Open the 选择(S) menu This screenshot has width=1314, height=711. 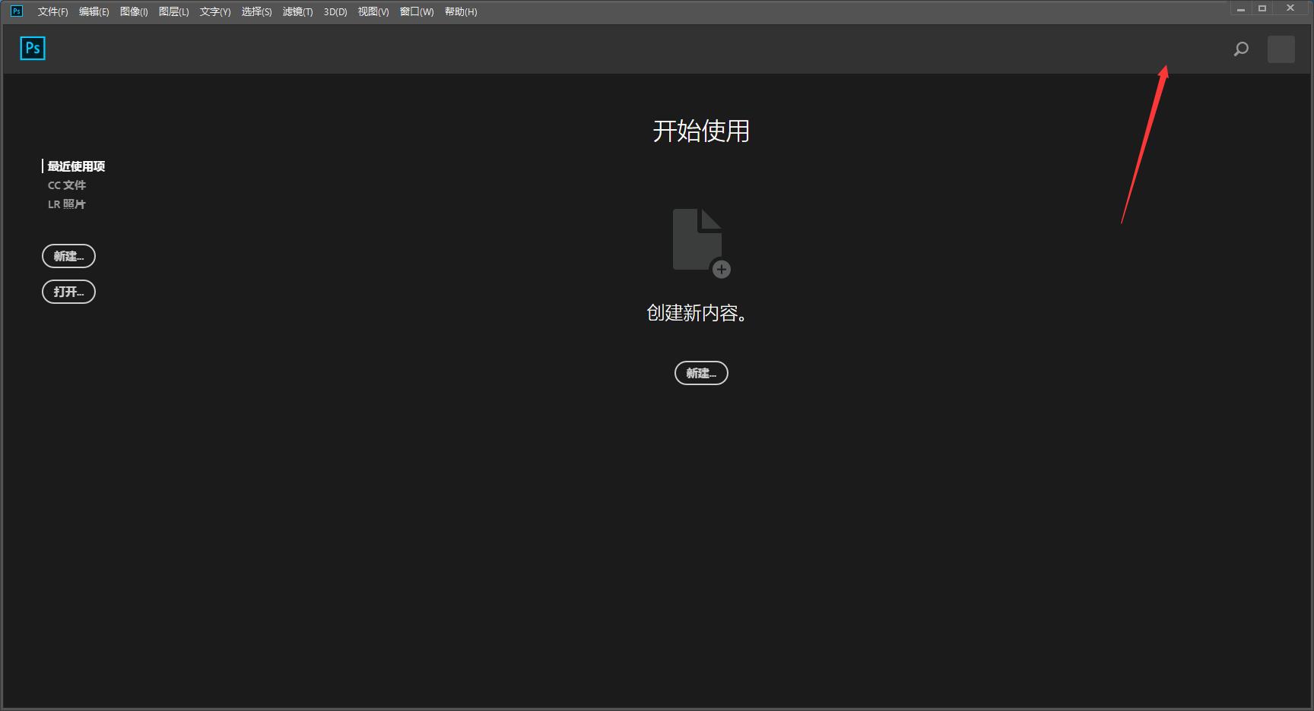(256, 11)
